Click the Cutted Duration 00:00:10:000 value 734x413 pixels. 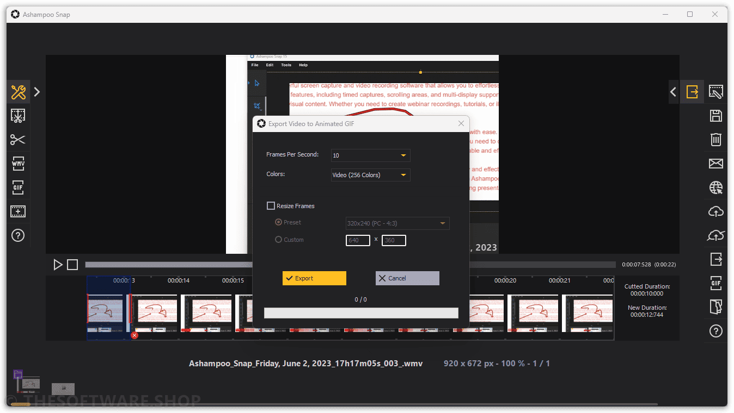pyautogui.click(x=647, y=293)
